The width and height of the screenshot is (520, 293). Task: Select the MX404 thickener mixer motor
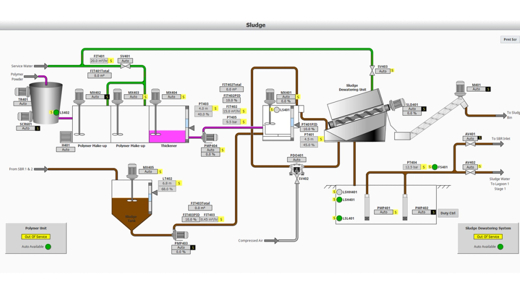click(x=155, y=96)
